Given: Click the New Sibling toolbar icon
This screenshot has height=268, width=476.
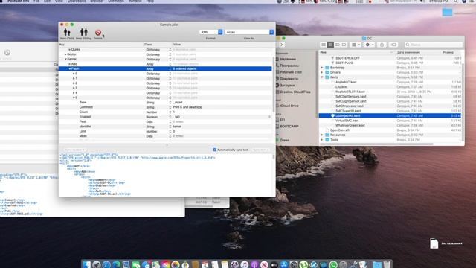Looking at the screenshot, I should point(84,32).
